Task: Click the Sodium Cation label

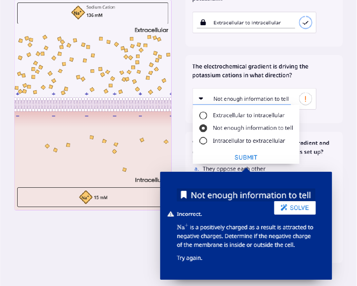Action: point(101,7)
